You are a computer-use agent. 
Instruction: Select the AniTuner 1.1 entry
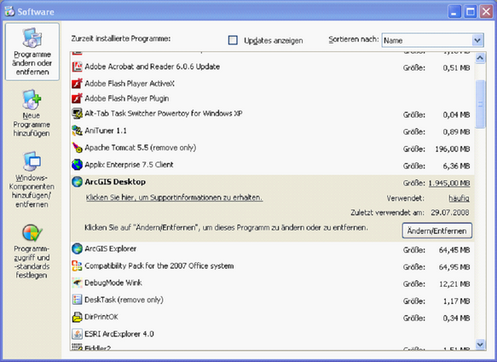pos(272,131)
